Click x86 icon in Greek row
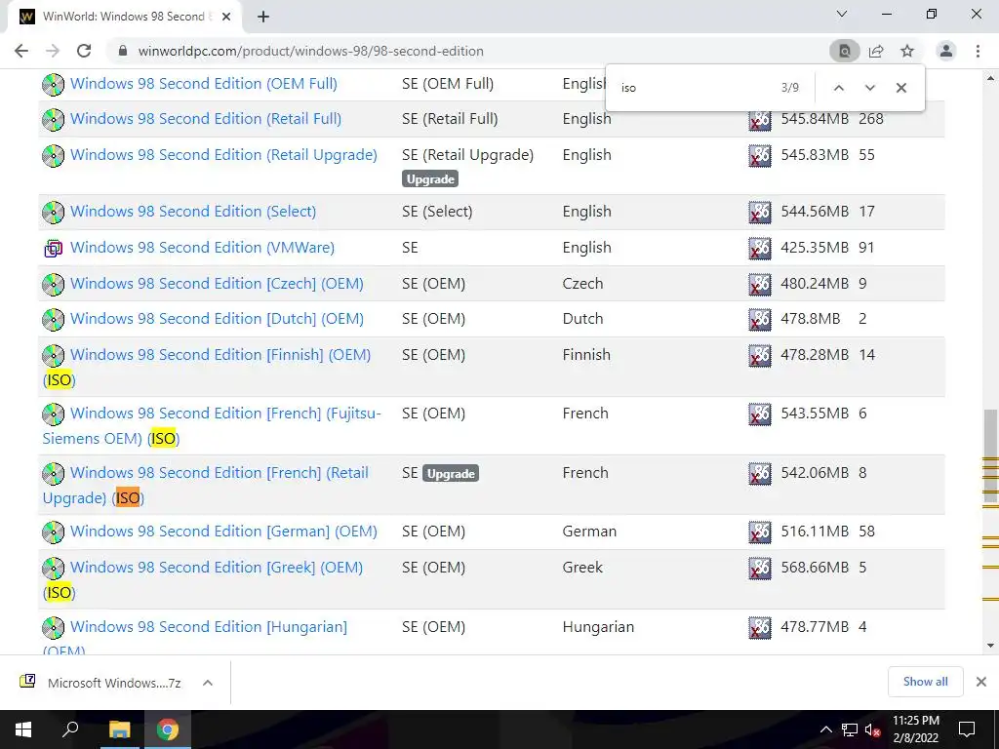The width and height of the screenshot is (999, 749). point(759,569)
